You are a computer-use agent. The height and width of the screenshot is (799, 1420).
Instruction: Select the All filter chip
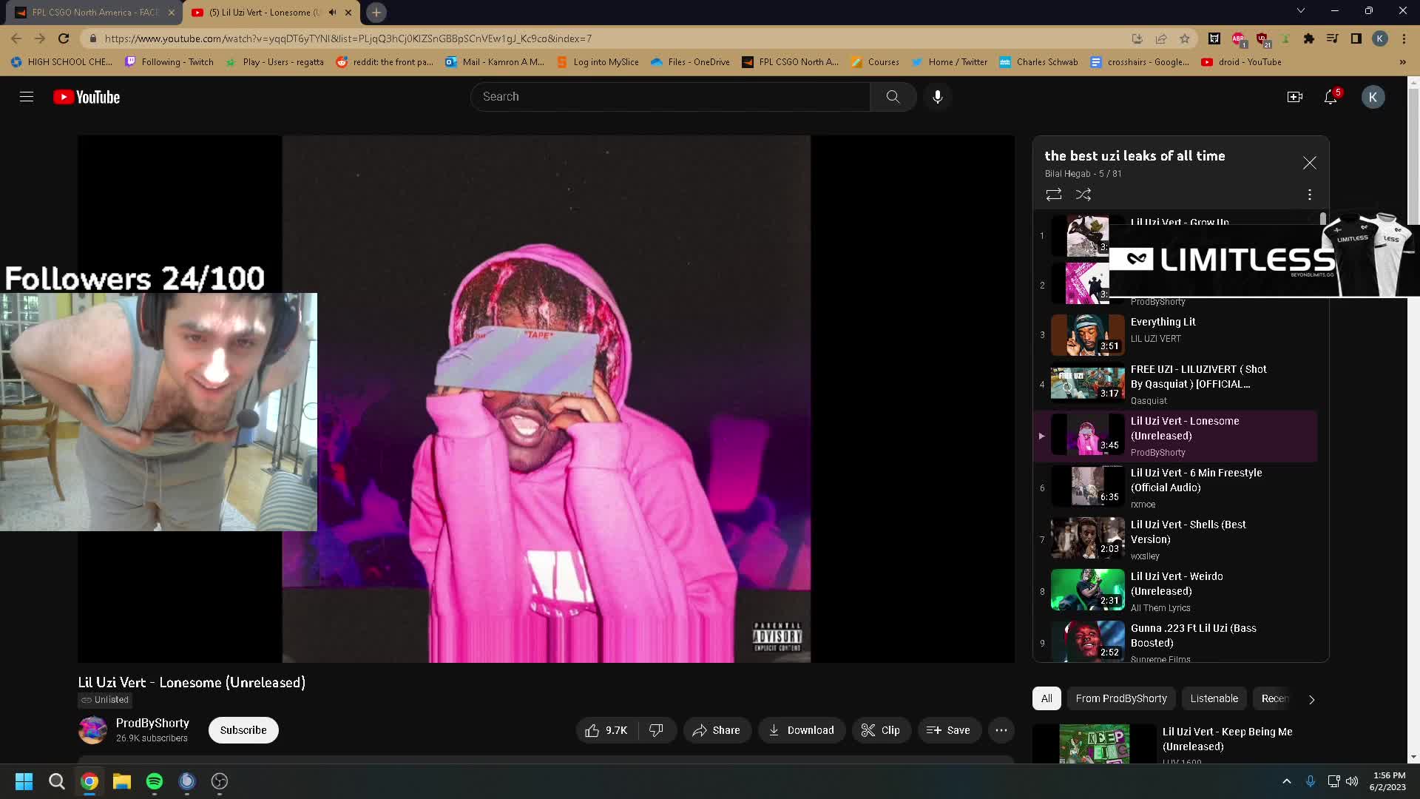1047,698
